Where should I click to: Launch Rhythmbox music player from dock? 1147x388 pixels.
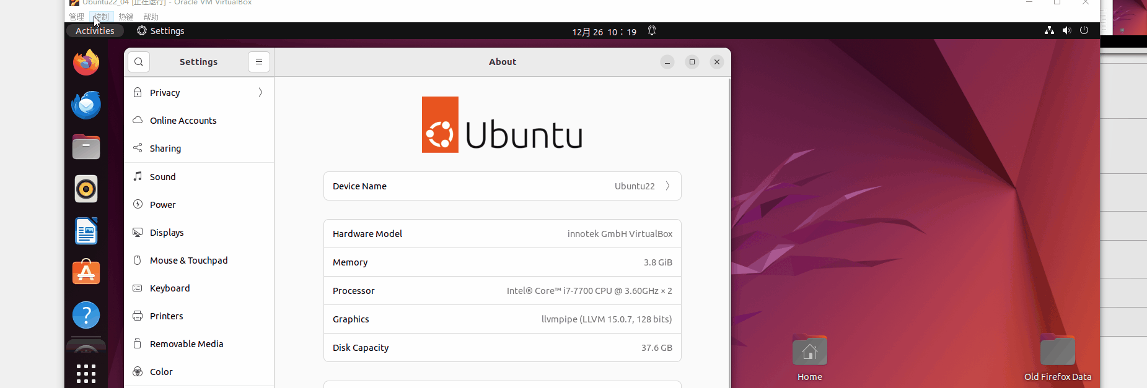(x=86, y=189)
